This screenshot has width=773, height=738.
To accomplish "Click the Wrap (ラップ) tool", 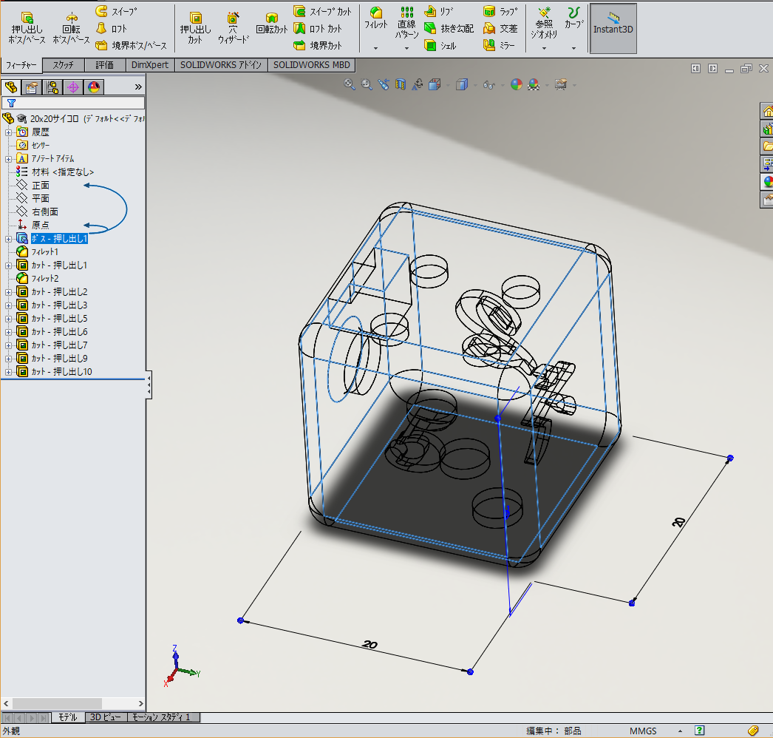I will (500, 11).
